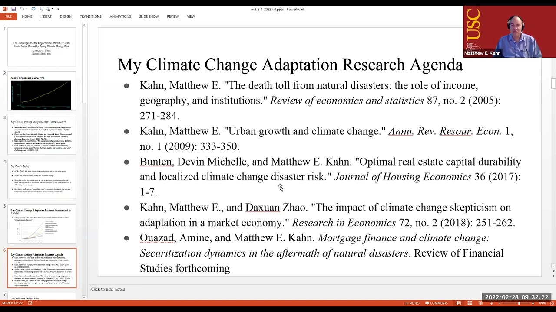Image resolution: width=556 pixels, height=312 pixels.
Task: Open the undo history dropdown arrow
Action: pos(26,9)
